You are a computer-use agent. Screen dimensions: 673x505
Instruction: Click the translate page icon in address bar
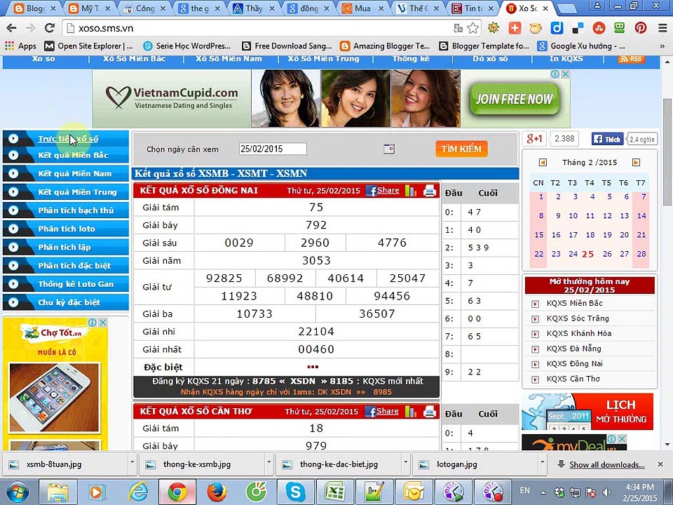458,28
